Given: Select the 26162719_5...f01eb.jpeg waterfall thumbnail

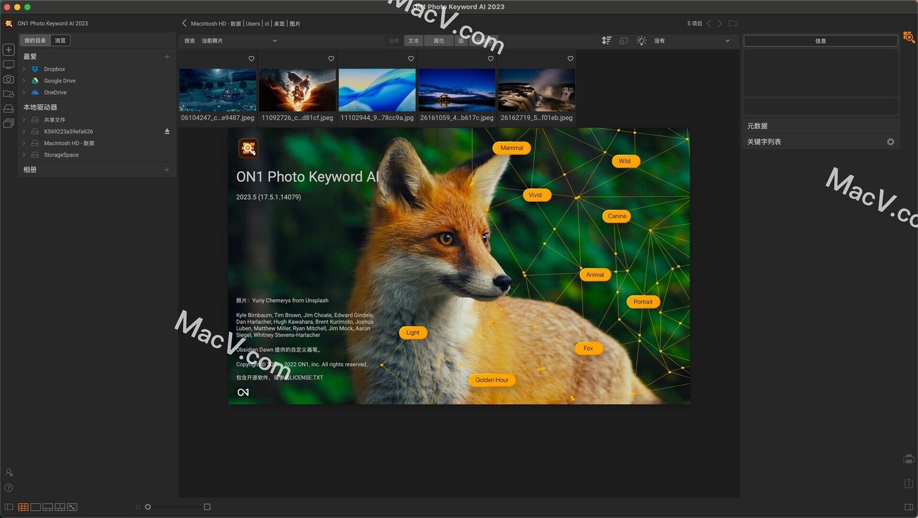Looking at the screenshot, I should [x=537, y=90].
